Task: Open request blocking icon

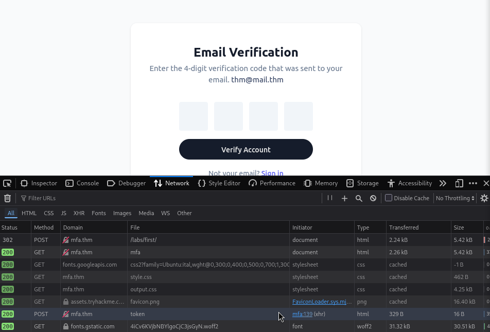Action: pyautogui.click(x=373, y=198)
